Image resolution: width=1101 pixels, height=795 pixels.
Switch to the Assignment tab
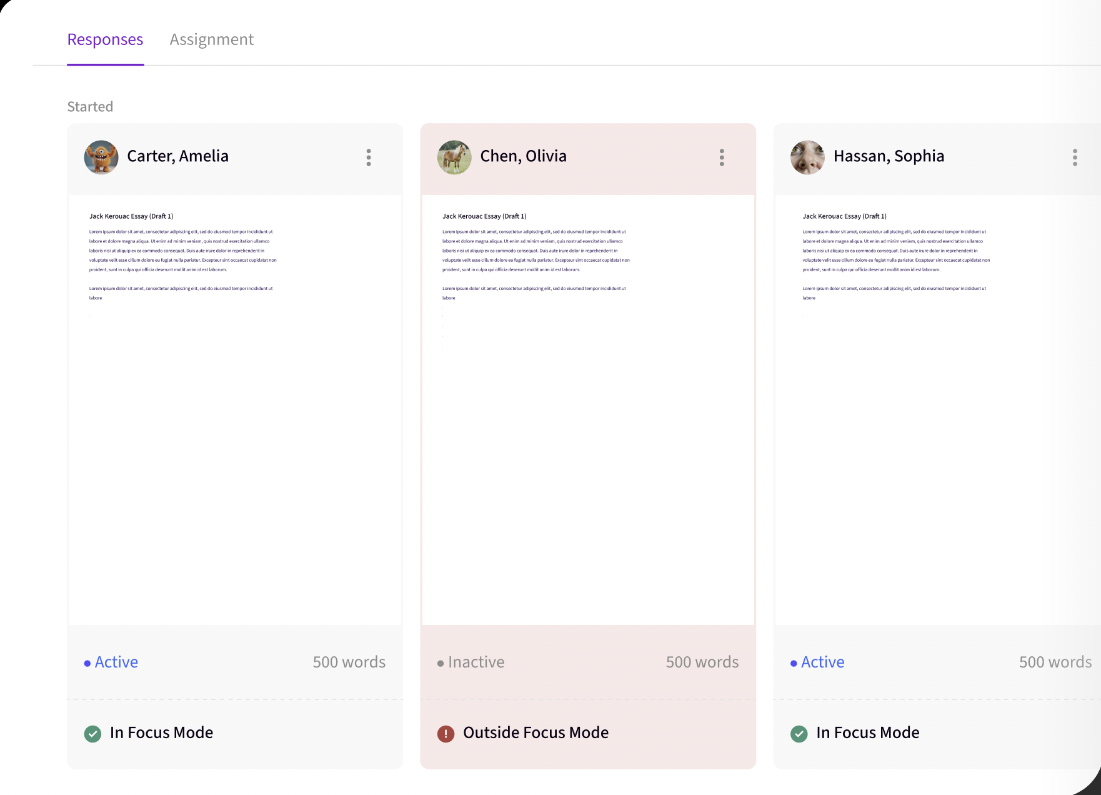[x=211, y=39]
